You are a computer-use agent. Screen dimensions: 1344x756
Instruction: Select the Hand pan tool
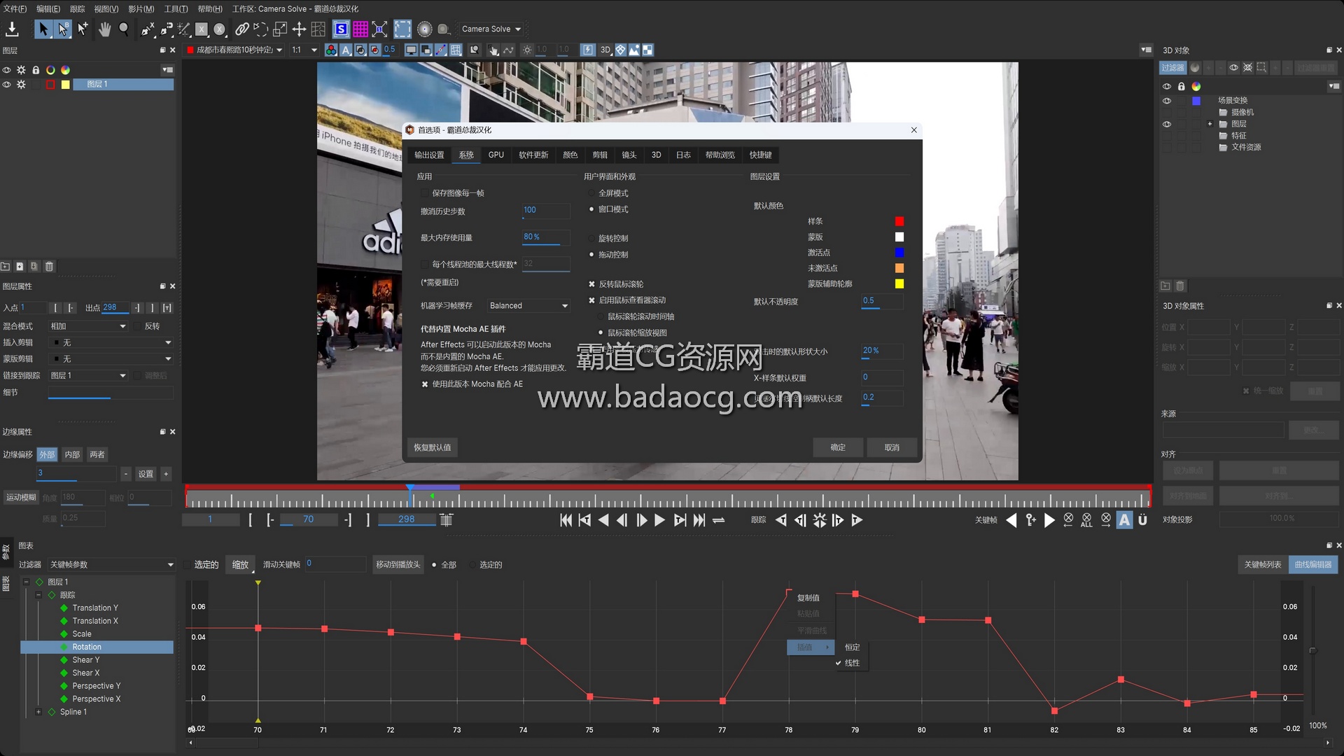(104, 29)
